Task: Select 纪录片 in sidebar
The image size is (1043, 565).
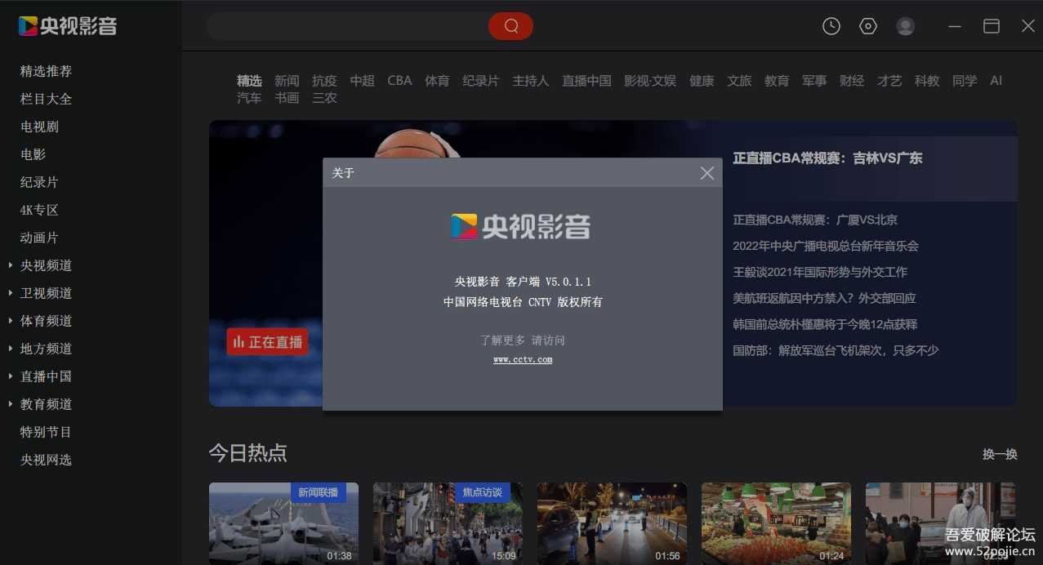Action: 39,182
